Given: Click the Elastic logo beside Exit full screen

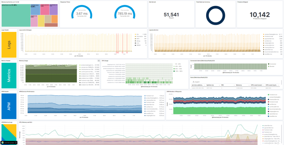Looking at the screenshot, I should point(2,142).
